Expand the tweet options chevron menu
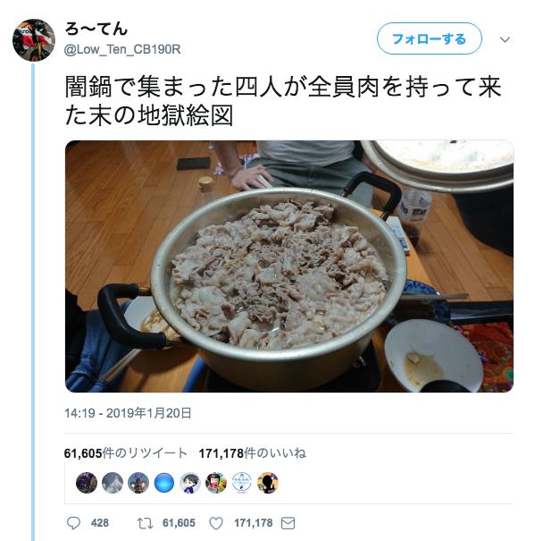The height and width of the screenshot is (541, 543). pos(505,39)
